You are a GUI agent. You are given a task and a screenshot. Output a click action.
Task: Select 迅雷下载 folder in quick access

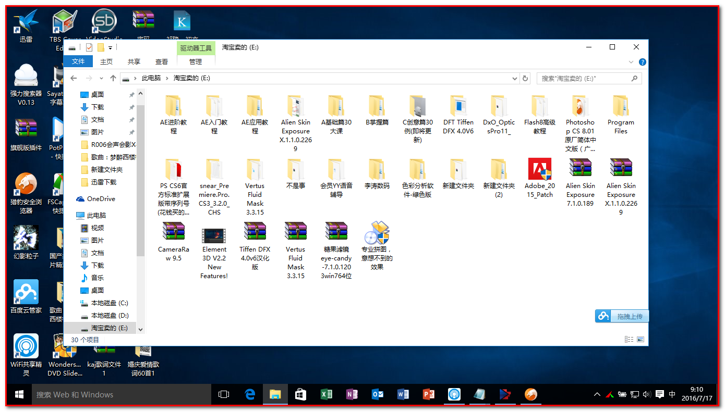[x=99, y=182]
